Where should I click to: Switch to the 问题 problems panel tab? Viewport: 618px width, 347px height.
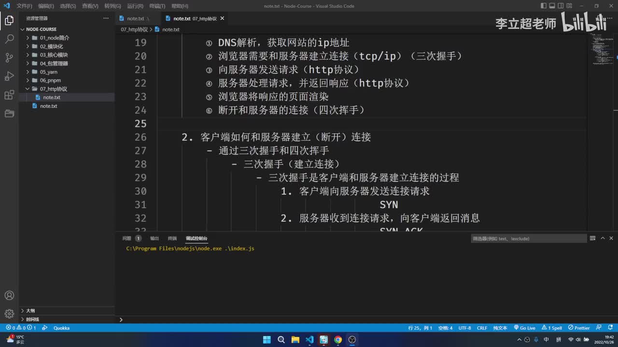pos(127,238)
